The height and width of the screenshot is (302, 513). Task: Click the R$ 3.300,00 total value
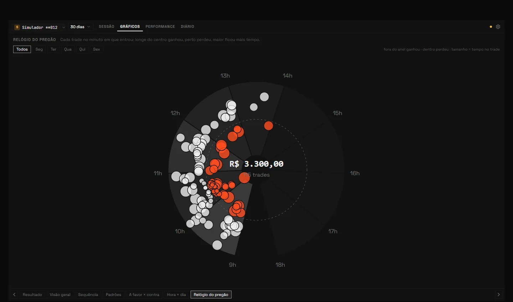pyautogui.click(x=256, y=164)
